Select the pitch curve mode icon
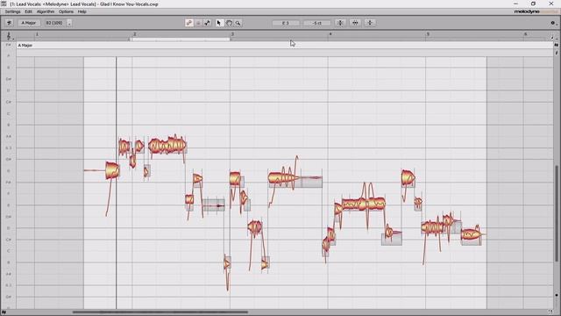561x316 pixels. (x=207, y=23)
